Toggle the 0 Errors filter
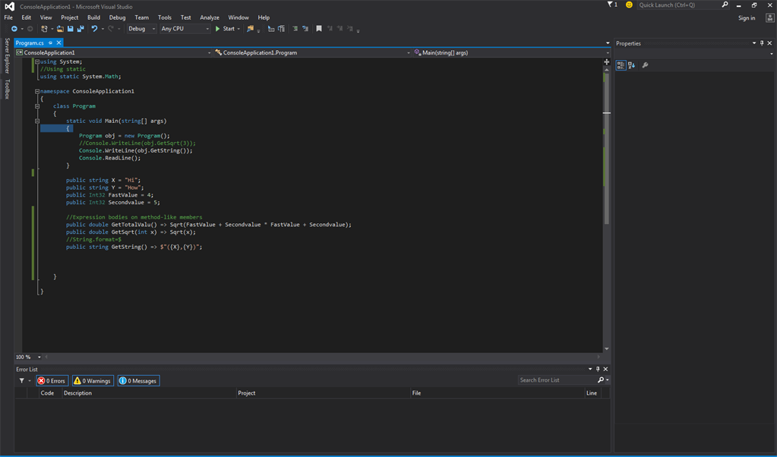Image resolution: width=777 pixels, height=457 pixels. point(52,380)
